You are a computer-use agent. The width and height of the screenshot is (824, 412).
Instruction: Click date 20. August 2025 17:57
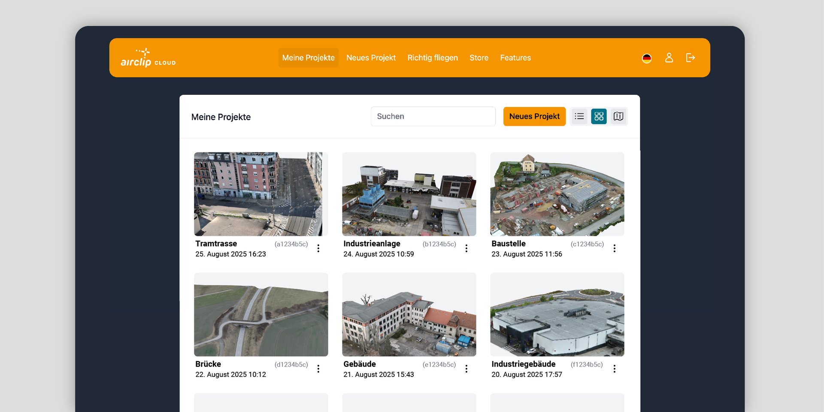(527, 375)
